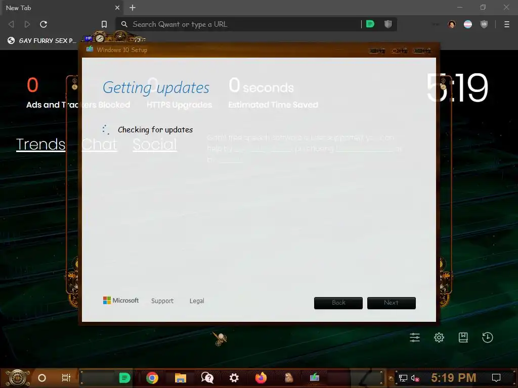Click the browser reload button
This screenshot has width=518, height=388.
44,24
